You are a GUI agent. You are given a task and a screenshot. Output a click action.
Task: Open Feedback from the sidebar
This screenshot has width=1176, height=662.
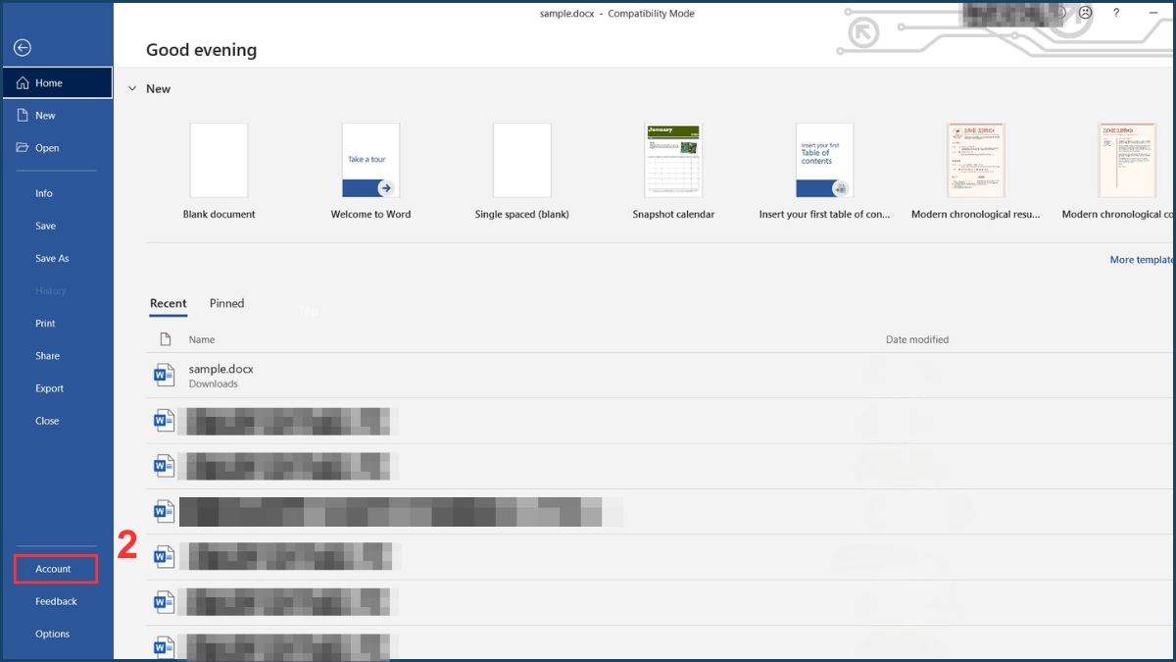click(57, 601)
